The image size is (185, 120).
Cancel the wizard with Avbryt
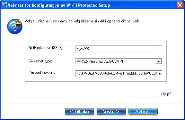(x=143, y=111)
